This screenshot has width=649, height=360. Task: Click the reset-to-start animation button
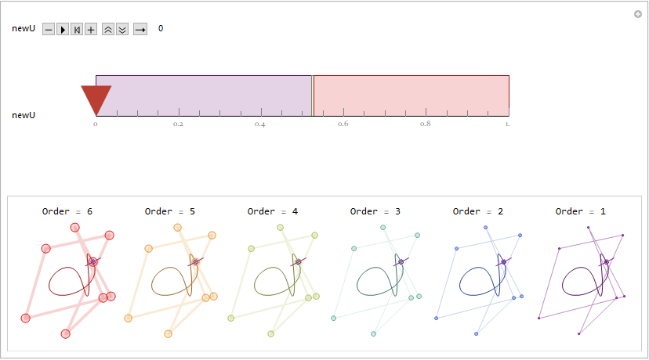pos(77,29)
